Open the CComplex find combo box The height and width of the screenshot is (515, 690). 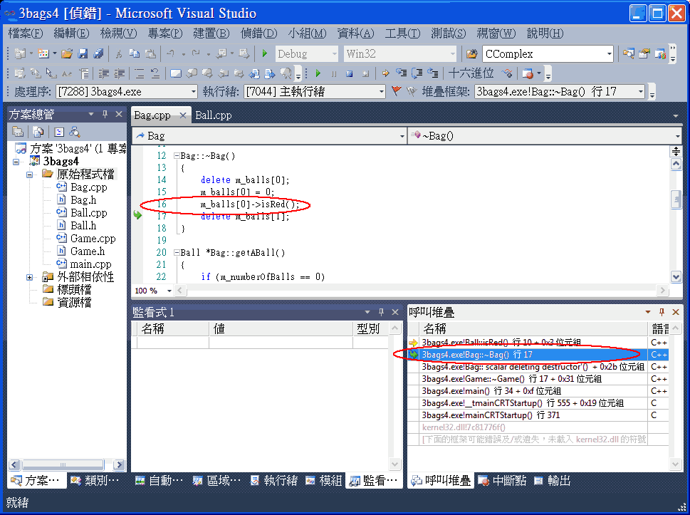pos(610,53)
